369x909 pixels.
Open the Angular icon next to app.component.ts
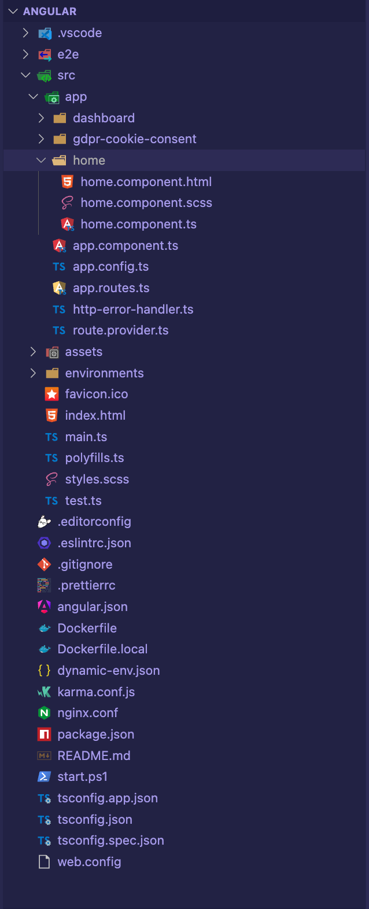click(x=60, y=245)
